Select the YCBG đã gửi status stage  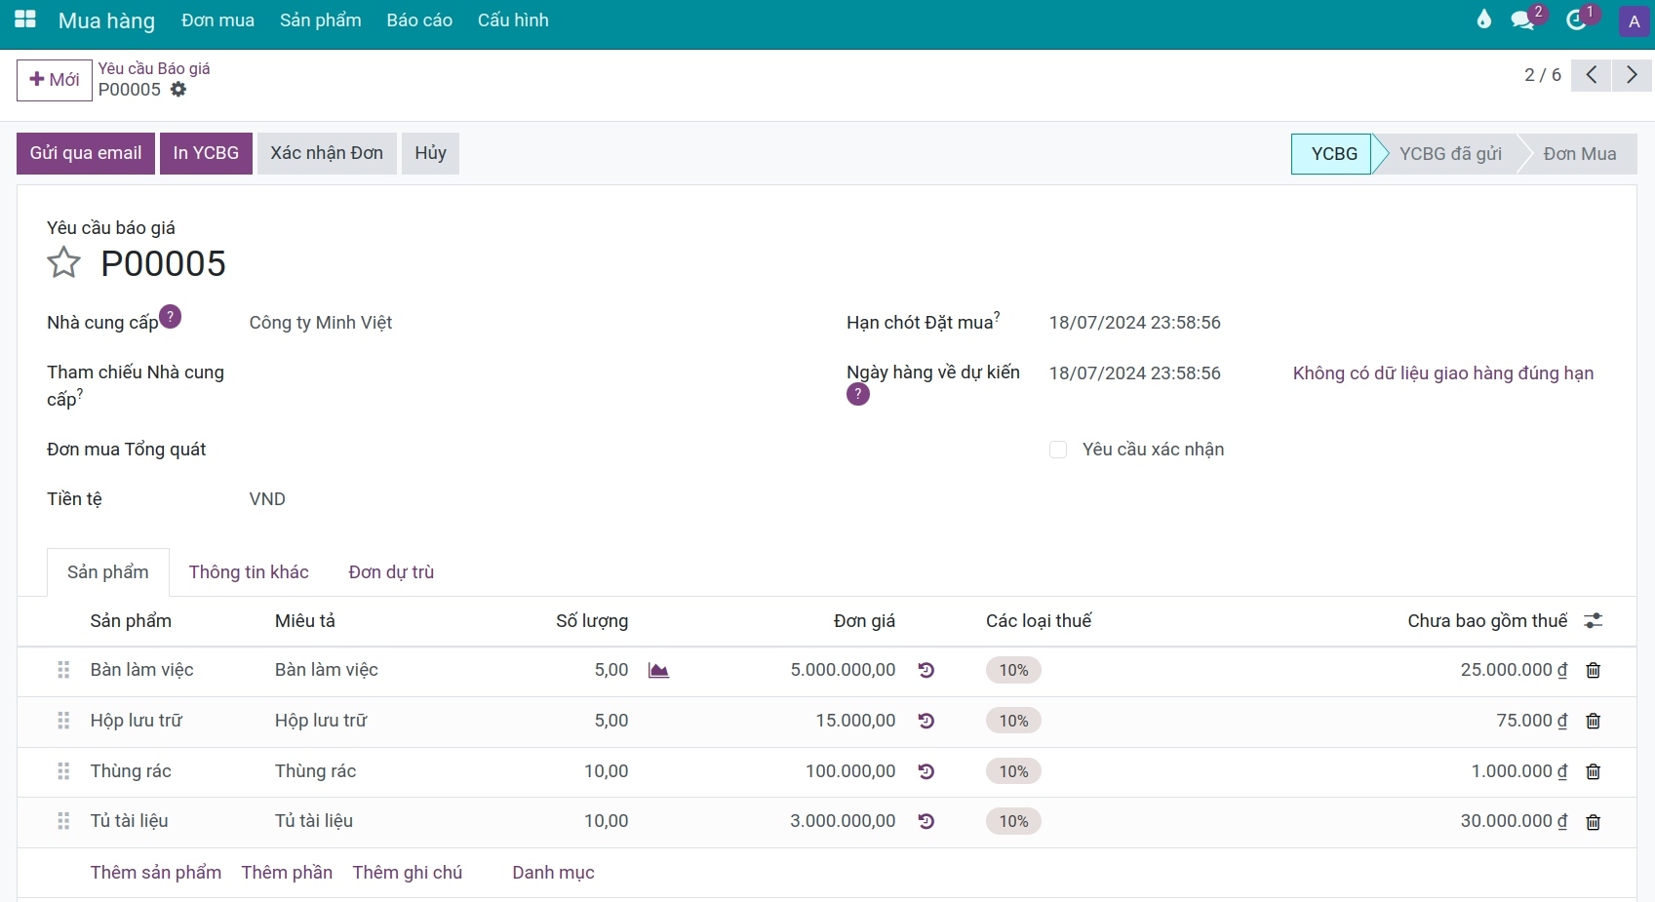(1450, 154)
